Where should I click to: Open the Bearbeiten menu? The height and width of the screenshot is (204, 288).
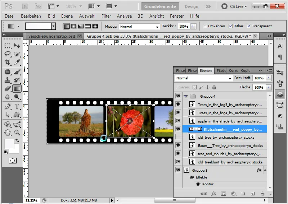point(31,16)
